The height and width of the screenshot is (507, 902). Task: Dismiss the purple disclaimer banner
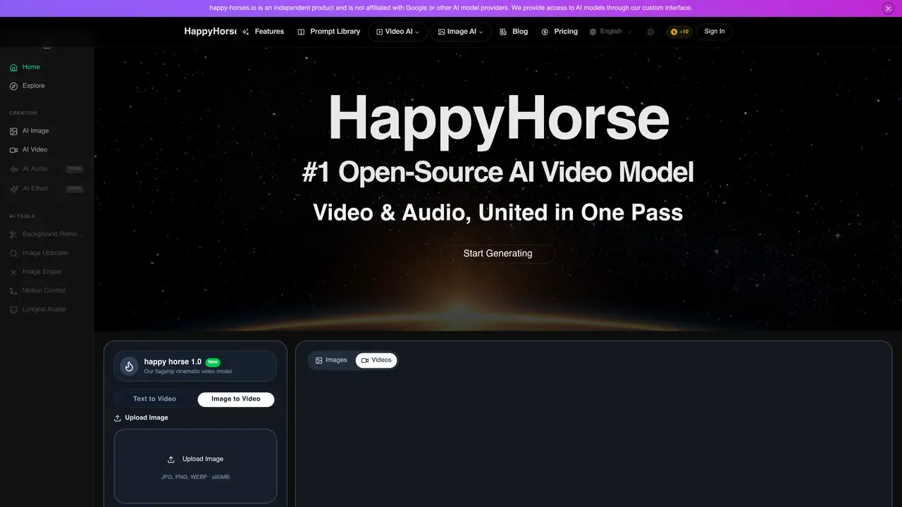[888, 8]
